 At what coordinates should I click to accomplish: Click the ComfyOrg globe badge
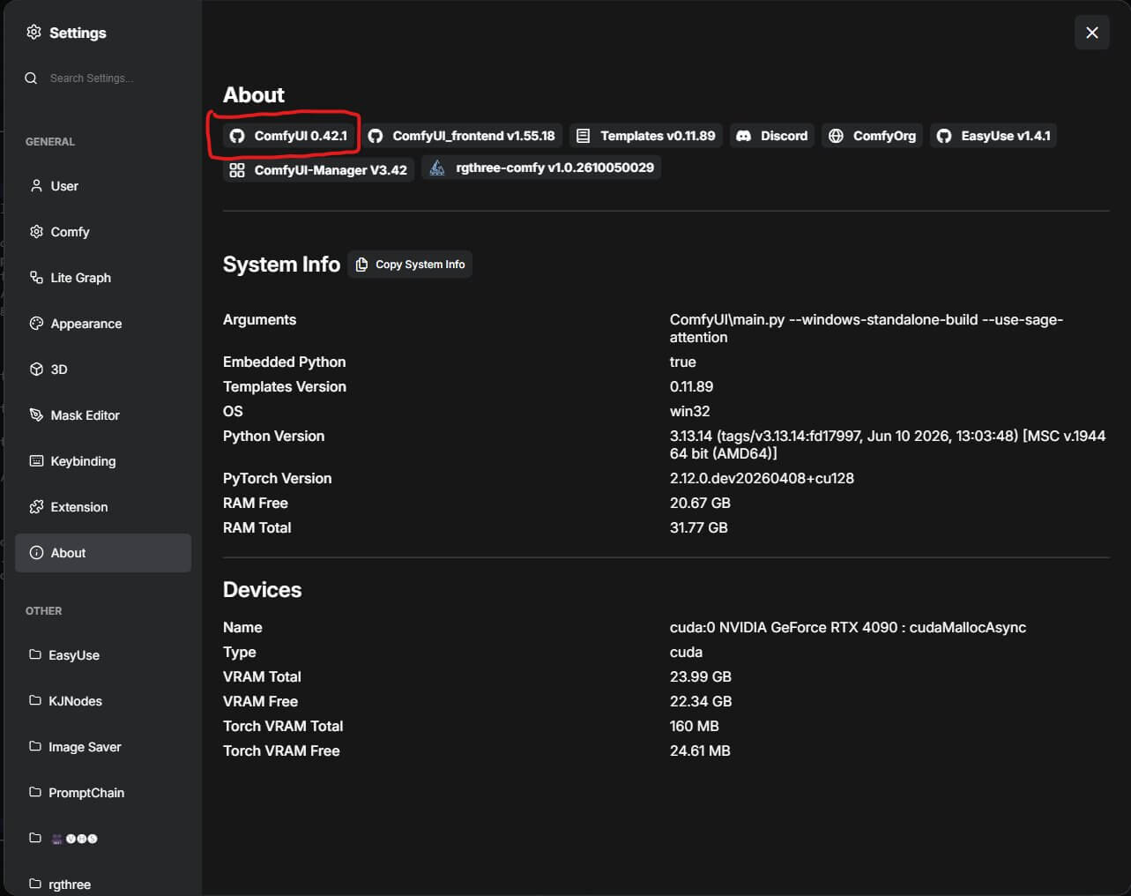(873, 136)
